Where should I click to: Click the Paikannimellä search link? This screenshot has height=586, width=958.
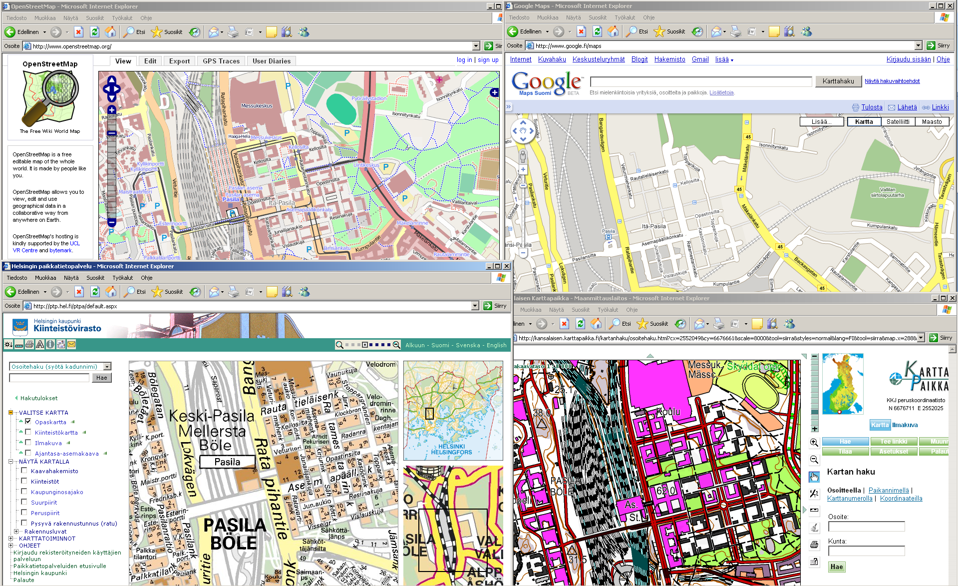point(889,491)
